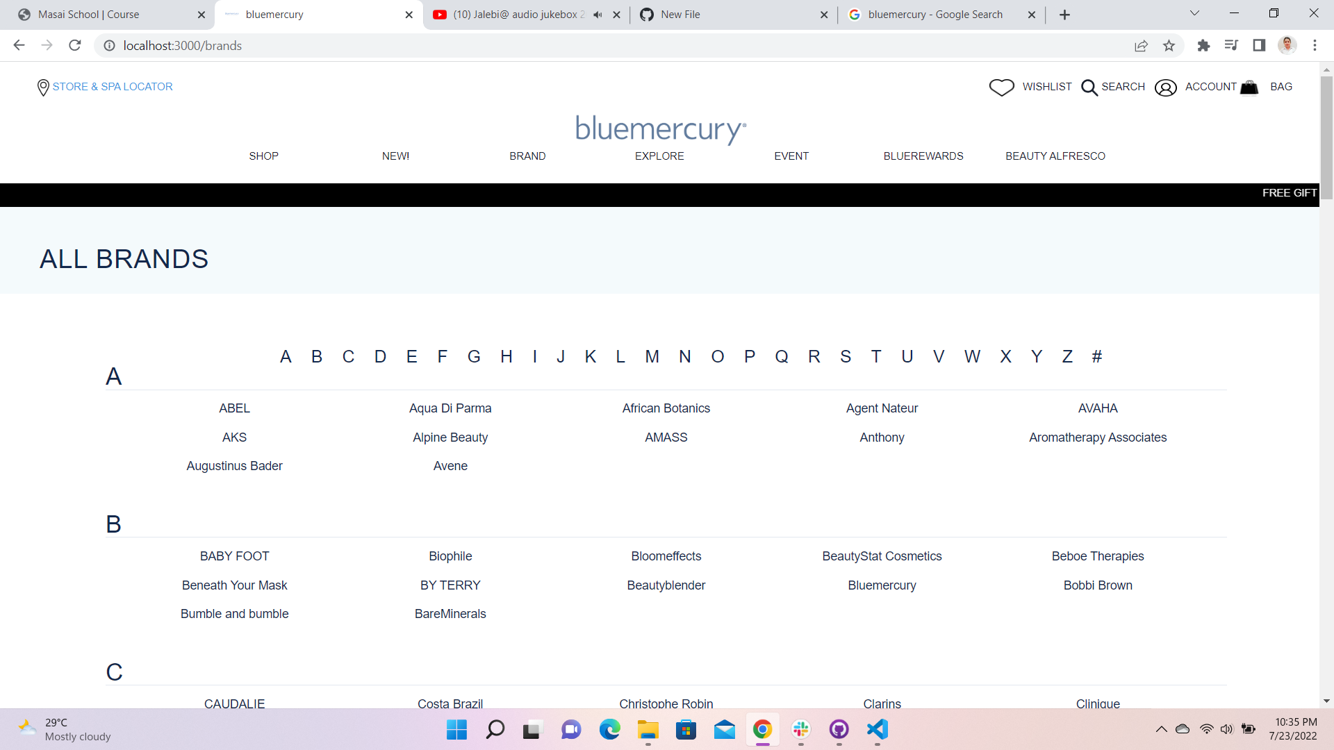1334x750 pixels.
Task: Open Chrome's three-dot menu
Action: [1315, 45]
